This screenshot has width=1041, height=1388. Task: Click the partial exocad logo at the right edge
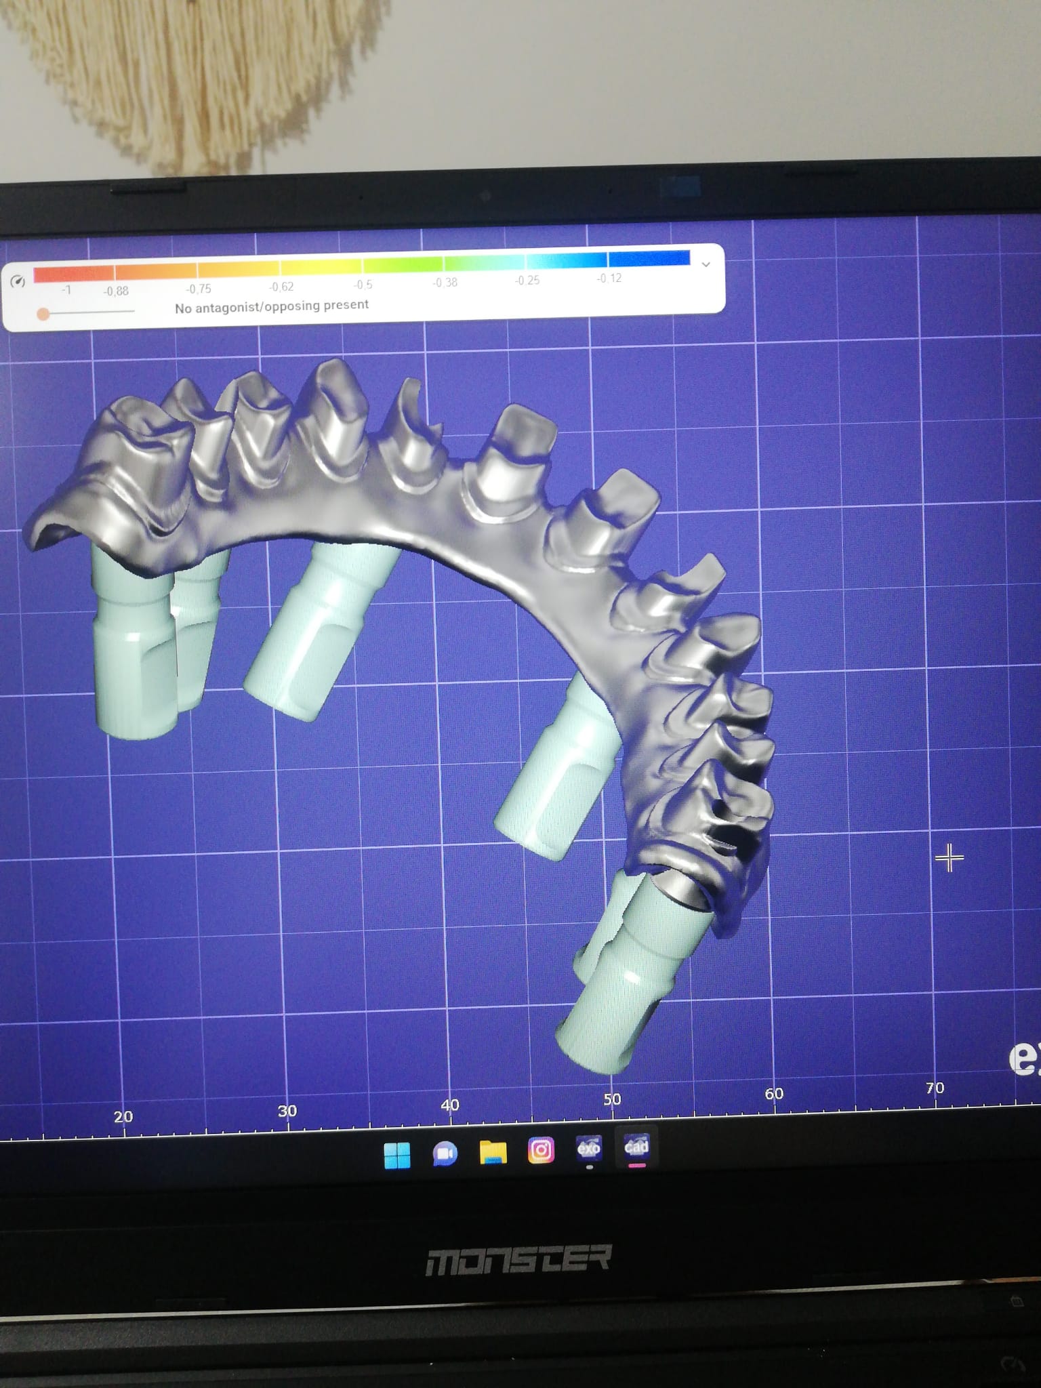point(1024,1059)
